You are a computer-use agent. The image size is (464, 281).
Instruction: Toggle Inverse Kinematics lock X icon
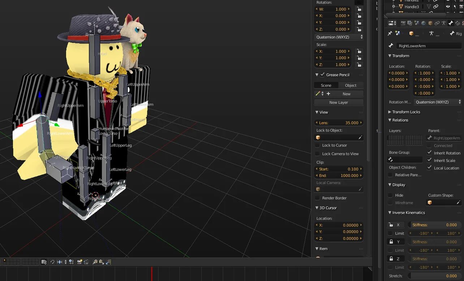(x=391, y=225)
